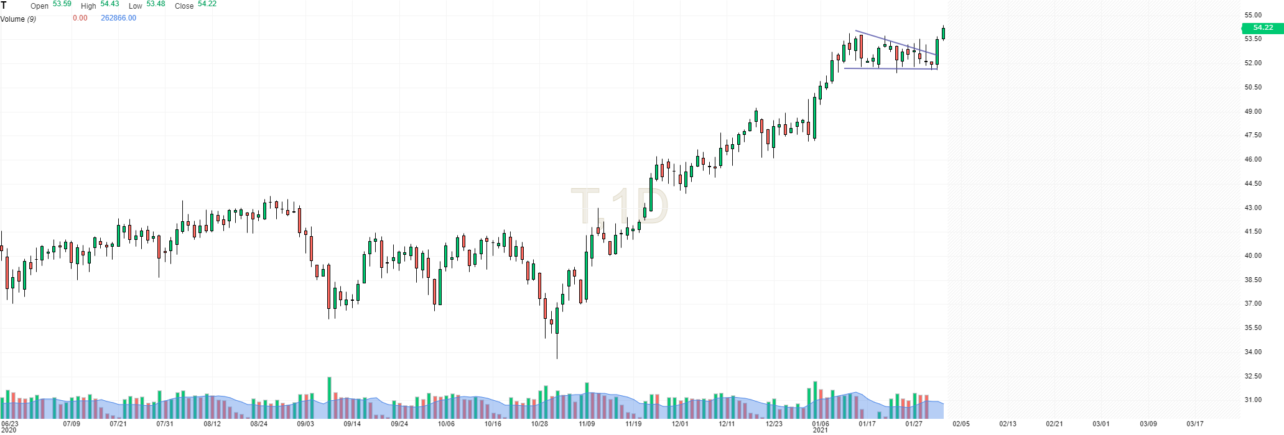
Task: Select the last green candle at right
Action: 943,34
